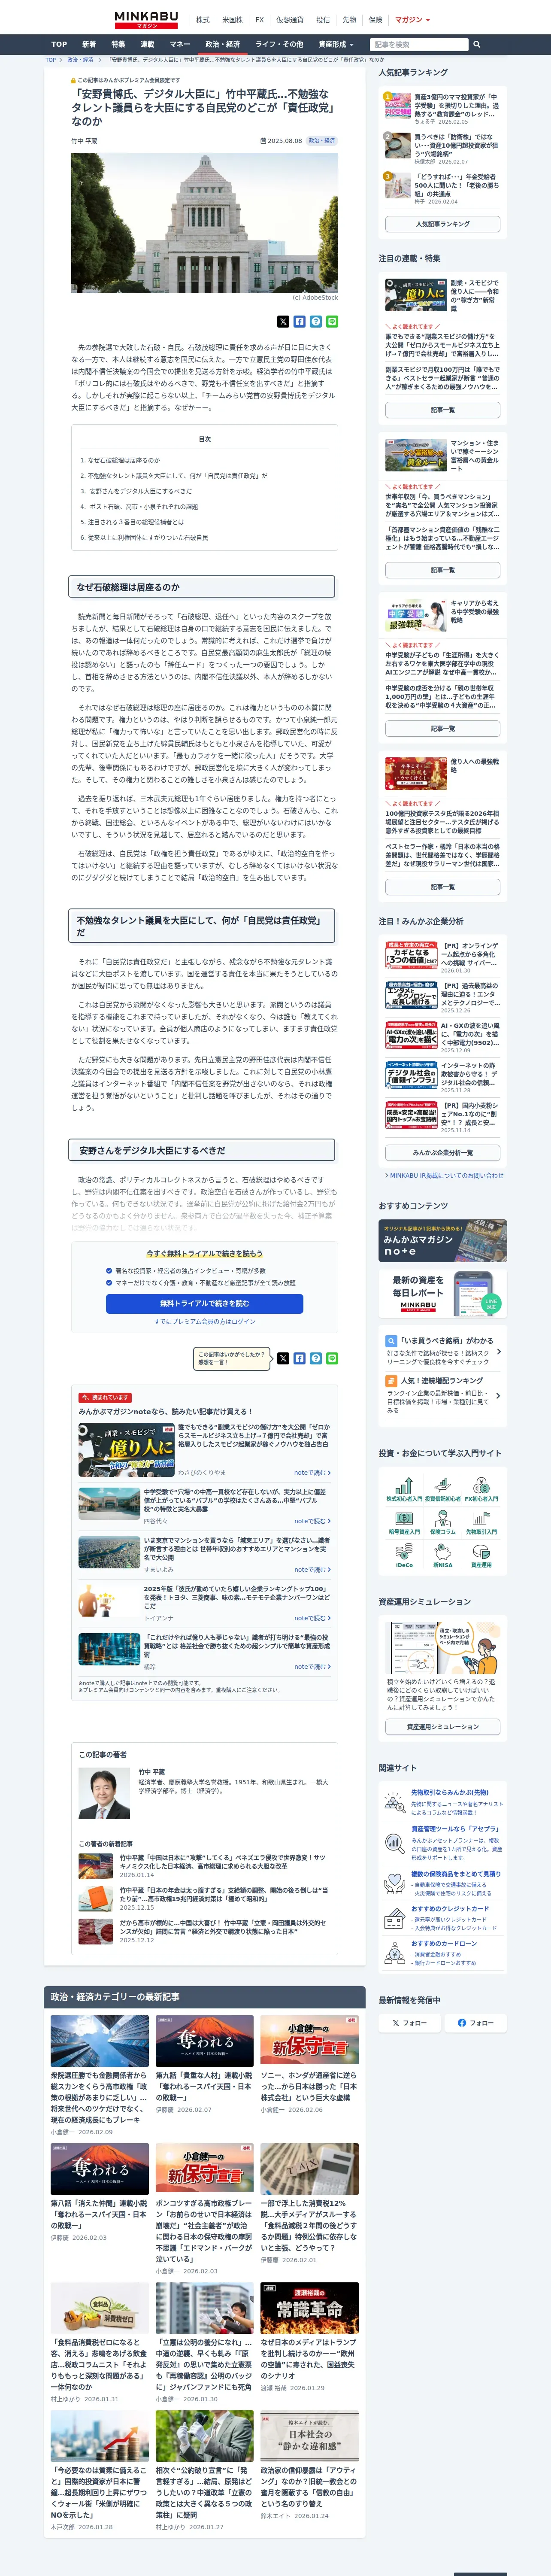The height and width of the screenshot is (2576, 551).
Task: Share on LINE icon beside feedback bubble
Action: pyautogui.click(x=332, y=1358)
